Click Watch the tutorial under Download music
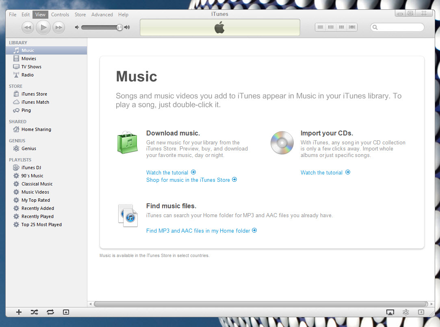Image resolution: width=440 pixels, height=327 pixels. click(x=171, y=172)
